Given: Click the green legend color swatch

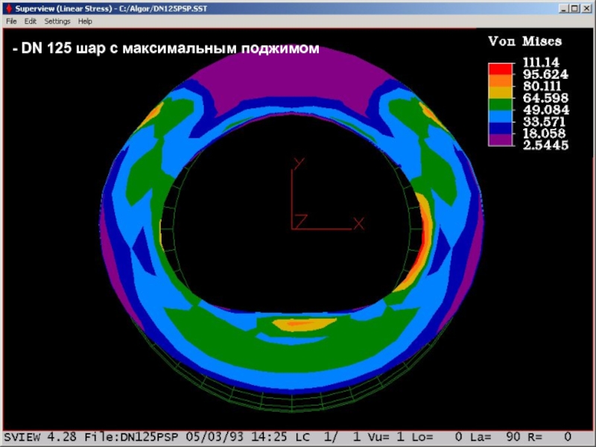Looking at the screenshot, I should tap(500, 104).
